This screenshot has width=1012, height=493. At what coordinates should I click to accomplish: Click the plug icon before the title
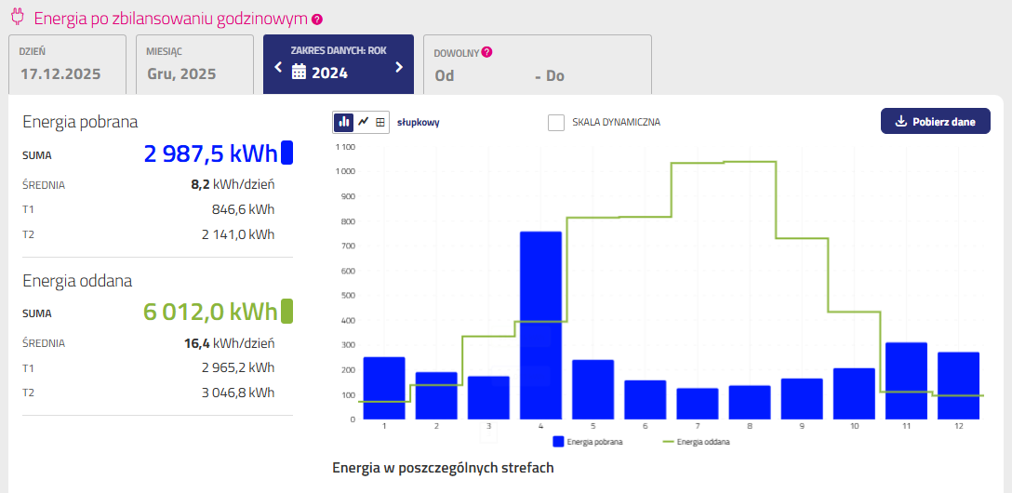coord(17,17)
